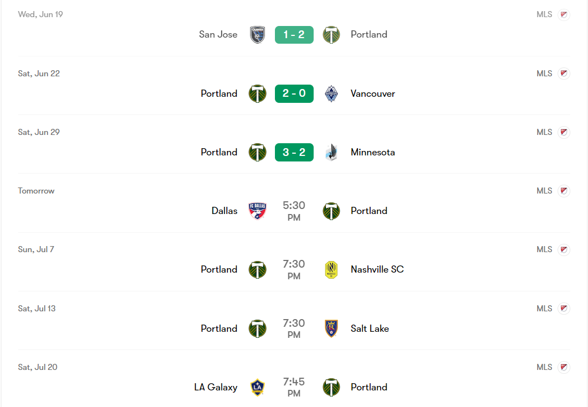The width and height of the screenshot is (588, 407).
Task: Select the 7:45 PM LA Galaxy kickoff time
Action: click(x=294, y=387)
